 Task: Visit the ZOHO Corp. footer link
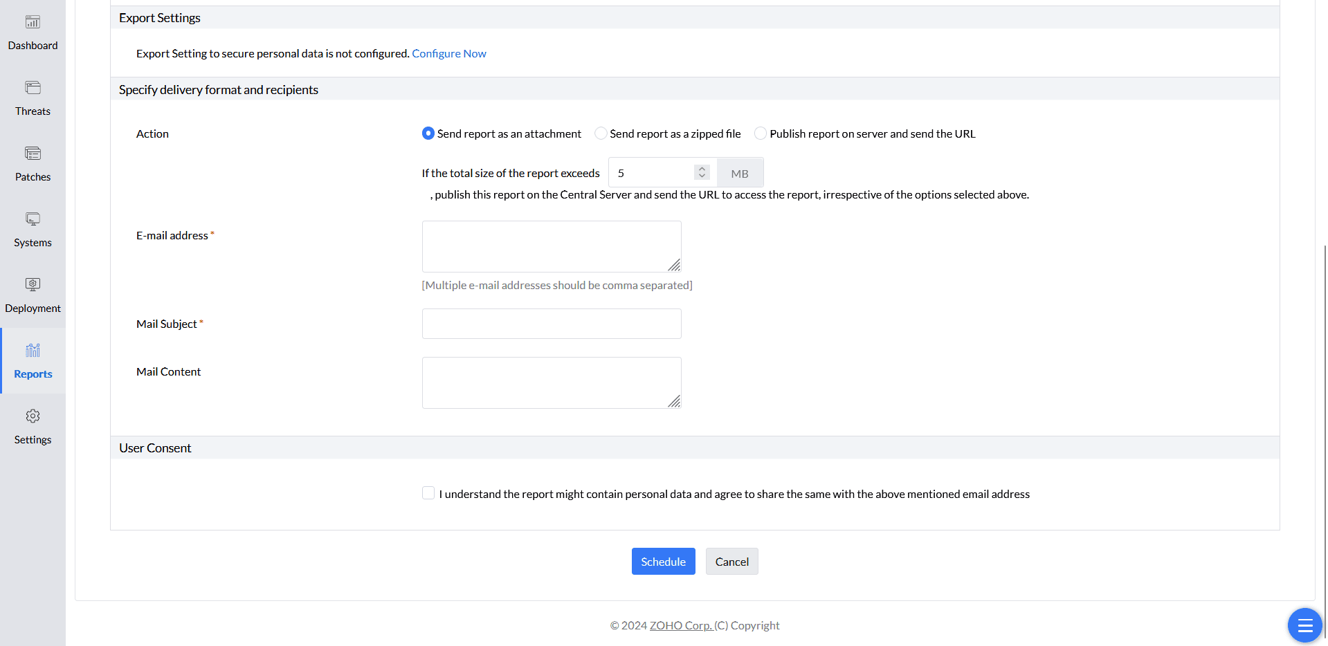click(x=681, y=625)
